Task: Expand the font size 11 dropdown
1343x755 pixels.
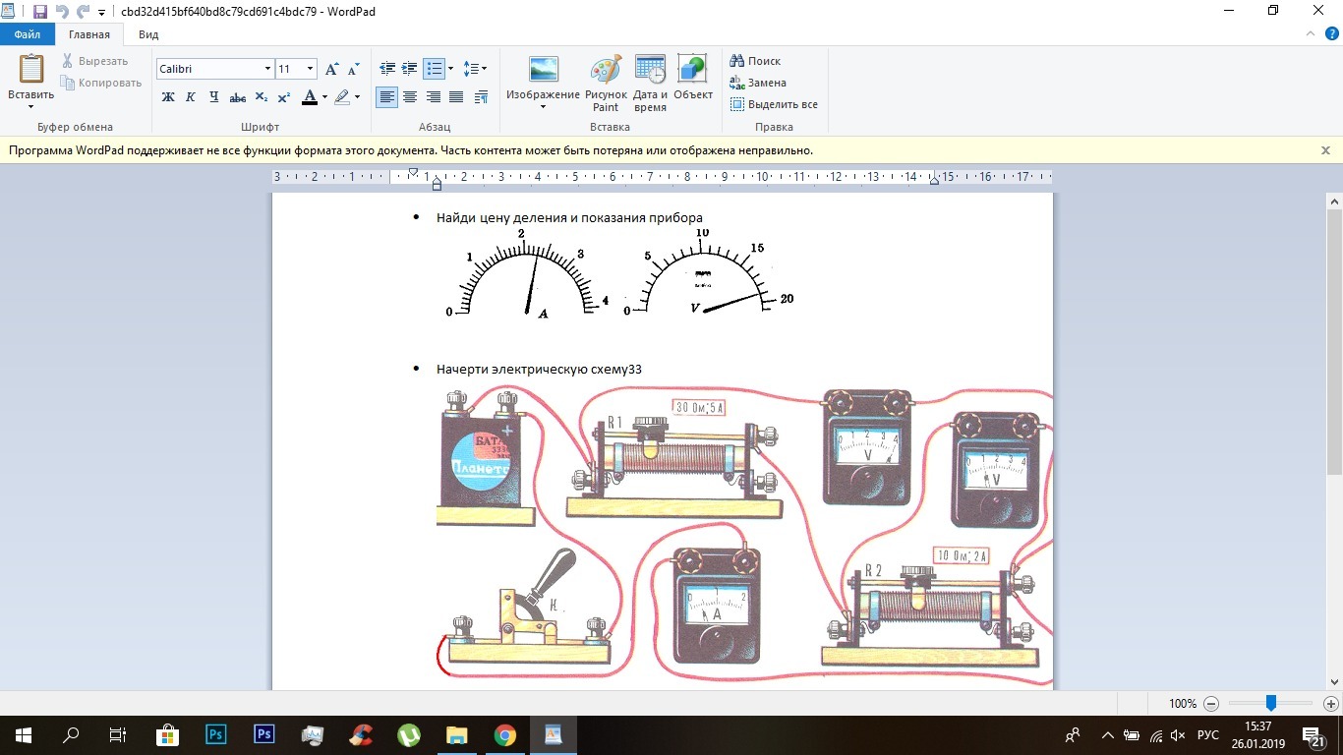Action: pos(311,69)
